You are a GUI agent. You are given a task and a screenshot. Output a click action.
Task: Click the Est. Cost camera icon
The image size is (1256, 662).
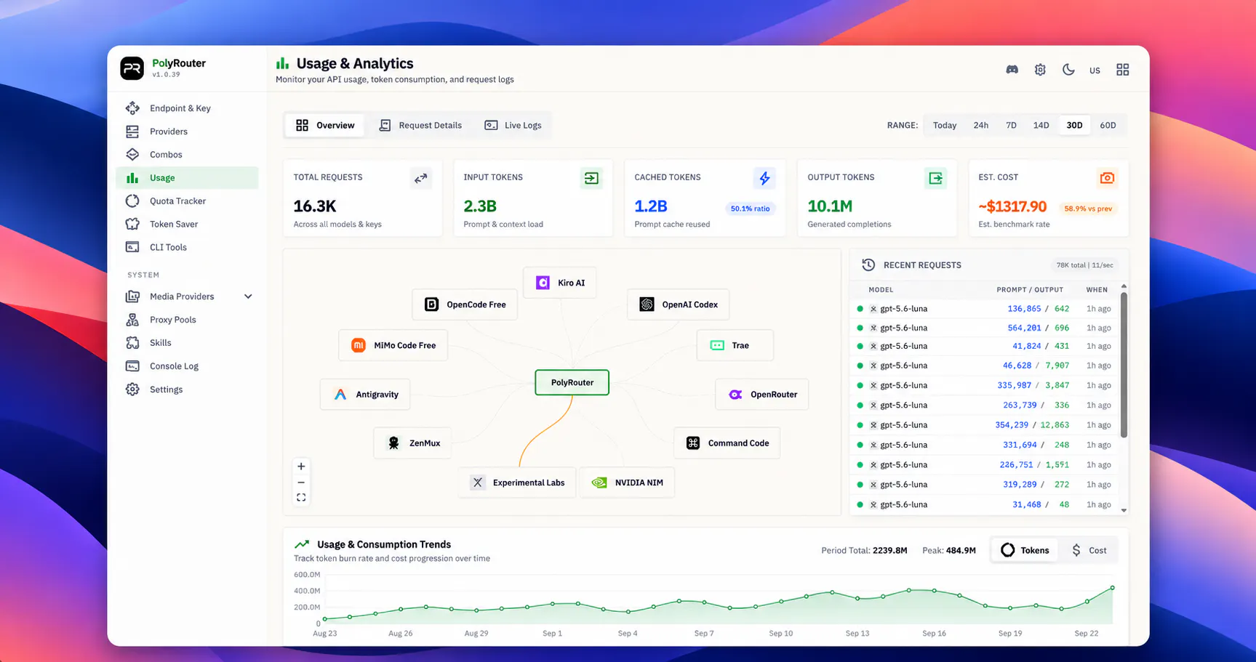click(1107, 178)
